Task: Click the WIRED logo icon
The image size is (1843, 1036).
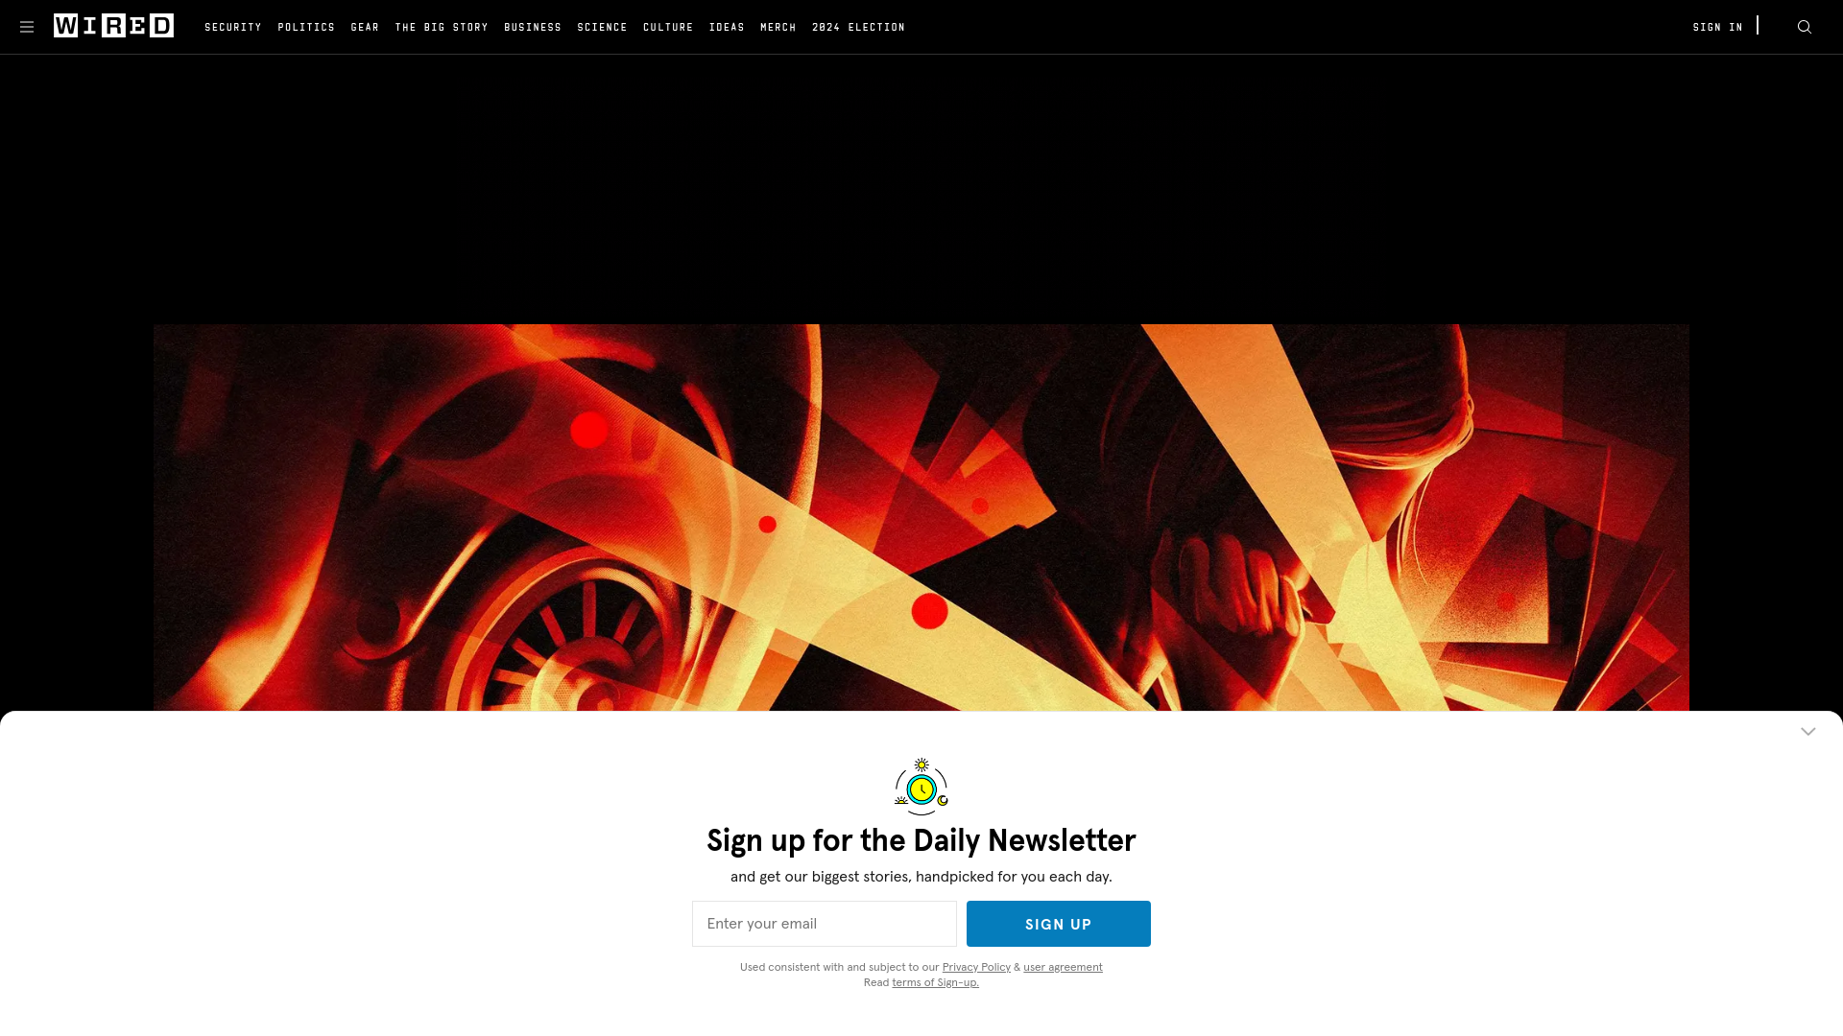Action: [112, 25]
